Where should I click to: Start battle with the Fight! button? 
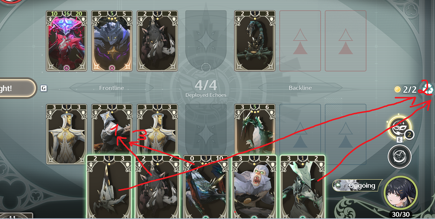pos(17,88)
